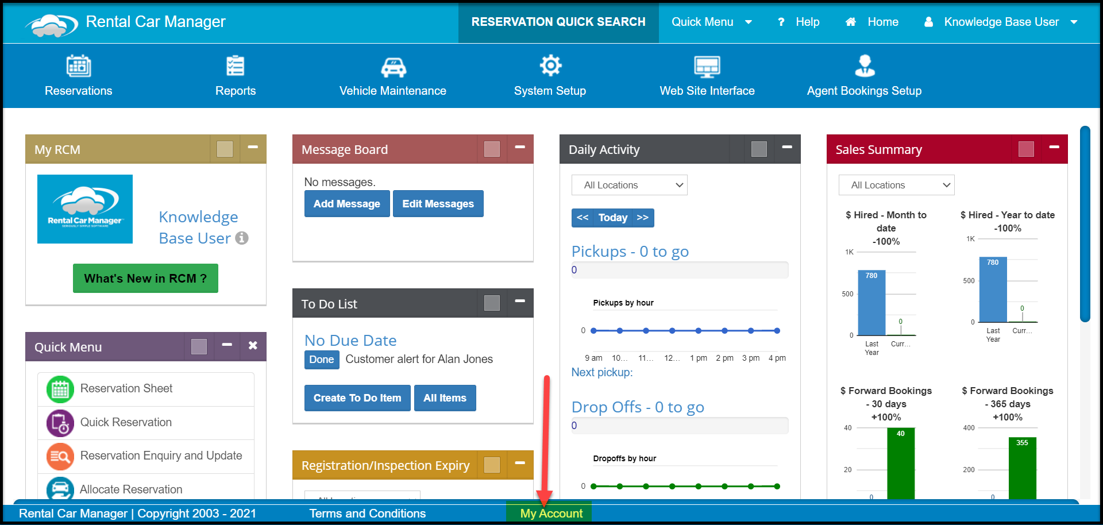Image resolution: width=1103 pixels, height=525 pixels.
Task: Collapse the My RCM panel
Action: (253, 147)
